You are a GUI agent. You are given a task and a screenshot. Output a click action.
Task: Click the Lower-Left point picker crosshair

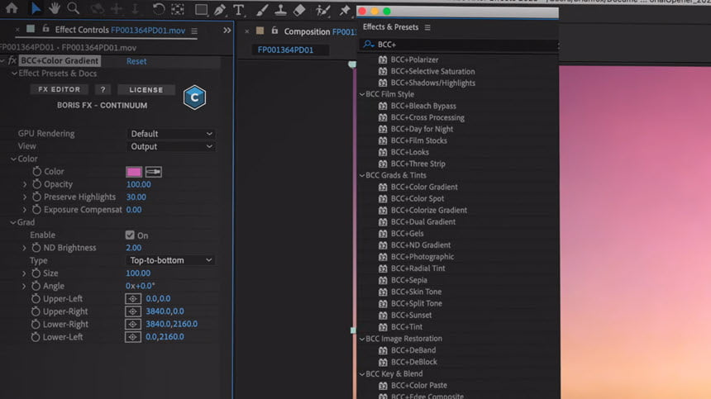(133, 336)
